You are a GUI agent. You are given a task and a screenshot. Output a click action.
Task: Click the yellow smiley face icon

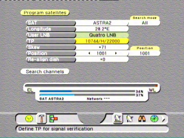coord(29,118)
